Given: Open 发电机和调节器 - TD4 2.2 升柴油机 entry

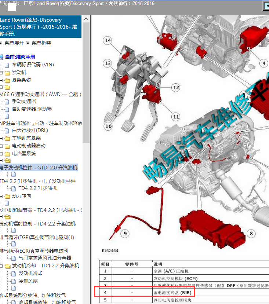Looking at the screenshot, I should (x=41, y=210).
